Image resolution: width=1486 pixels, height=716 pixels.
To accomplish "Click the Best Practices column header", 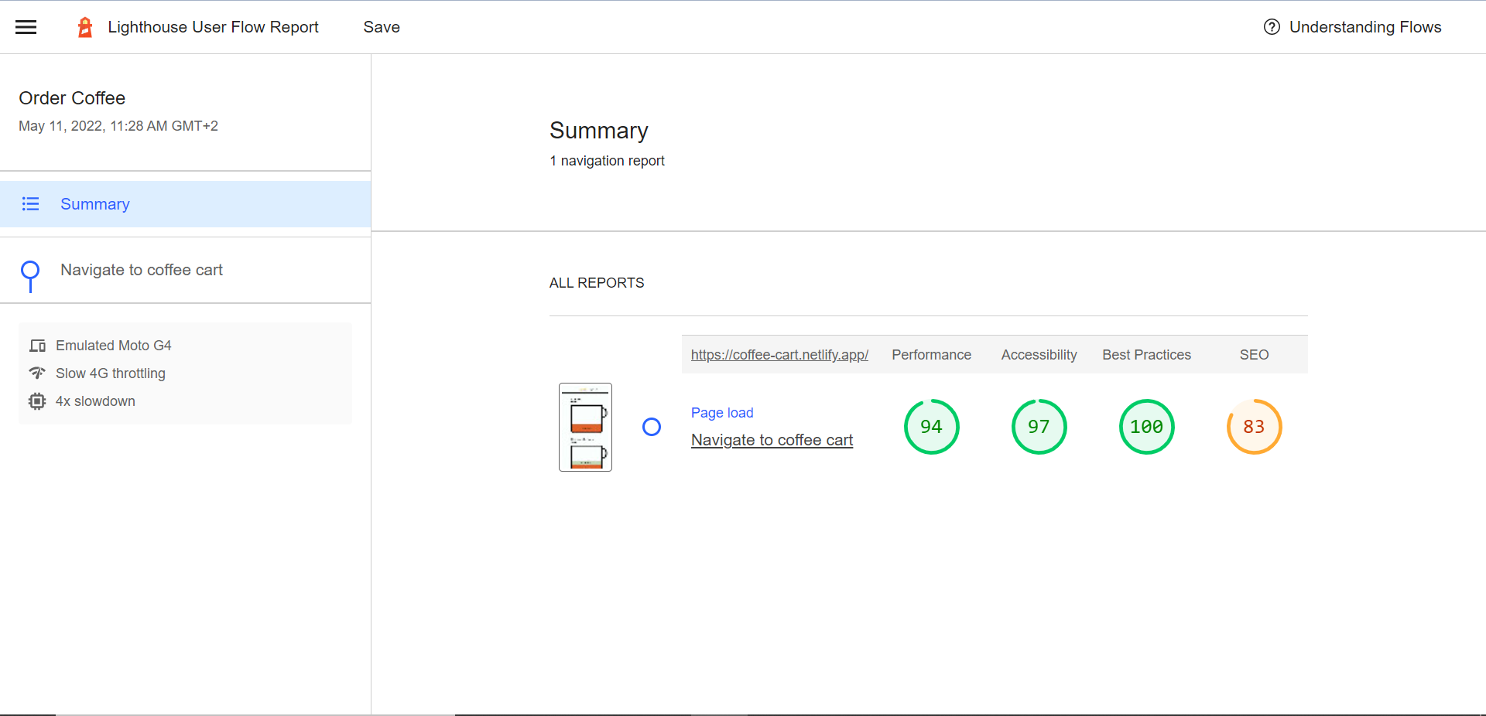I will coord(1147,355).
